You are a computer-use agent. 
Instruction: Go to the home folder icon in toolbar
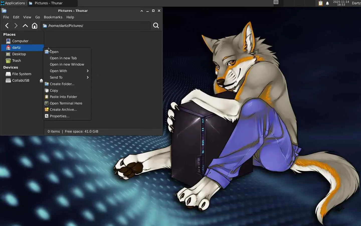(35, 26)
